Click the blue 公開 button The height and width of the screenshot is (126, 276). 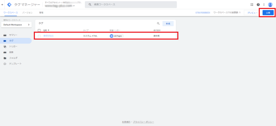[x=268, y=13]
